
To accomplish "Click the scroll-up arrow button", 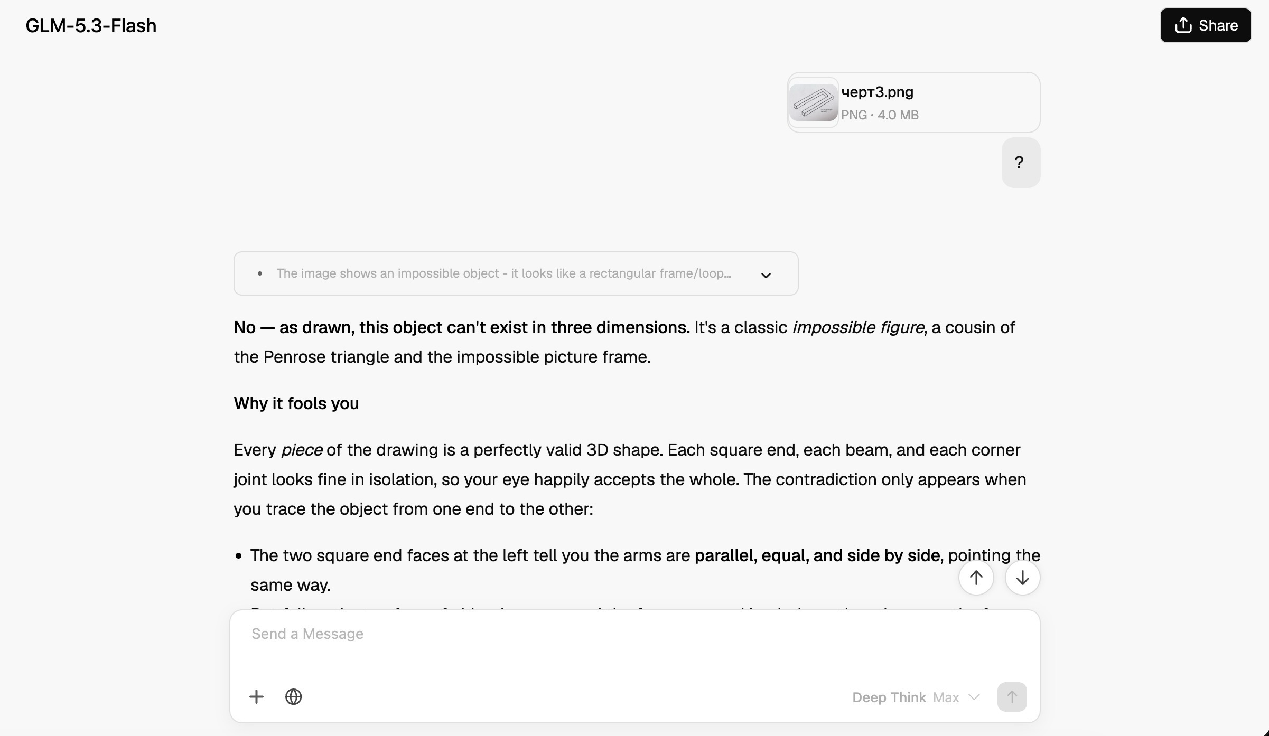I will tap(976, 578).
